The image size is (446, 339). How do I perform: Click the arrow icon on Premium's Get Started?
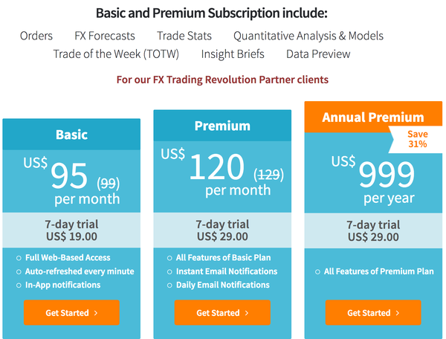(x=247, y=313)
